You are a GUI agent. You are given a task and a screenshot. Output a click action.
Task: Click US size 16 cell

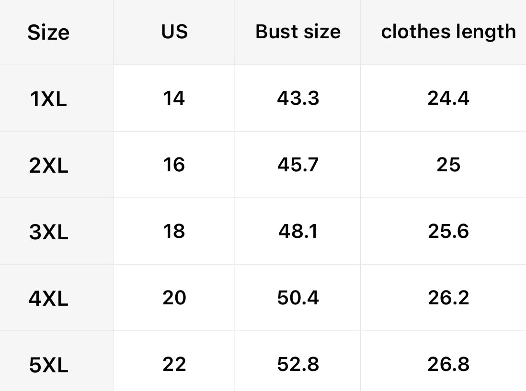(174, 165)
